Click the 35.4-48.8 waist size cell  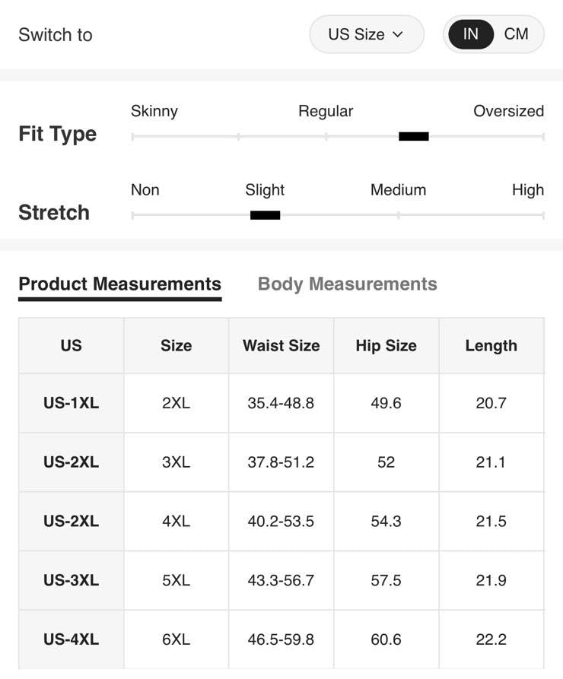281,403
